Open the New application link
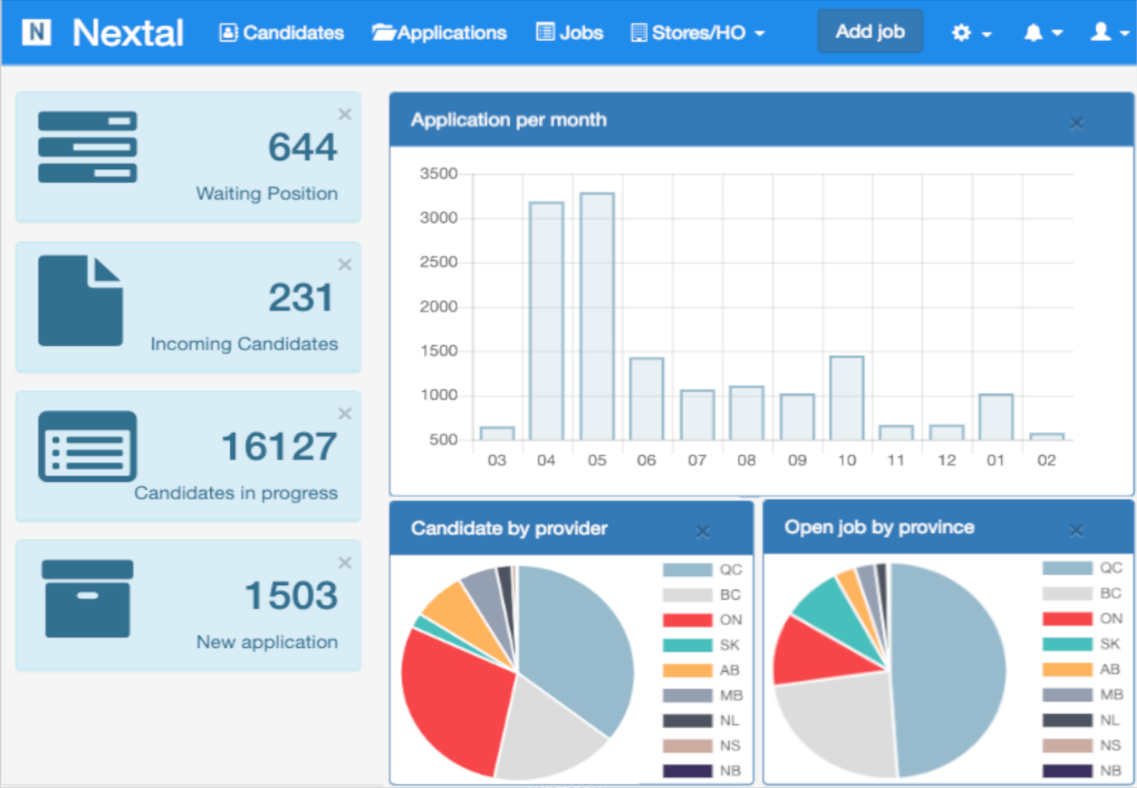The width and height of the screenshot is (1137, 788). point(267,642)
